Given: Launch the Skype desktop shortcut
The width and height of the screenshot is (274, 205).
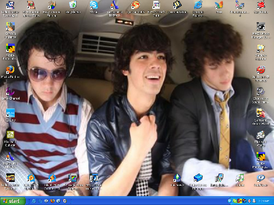Looking at the screenshot, I should click(x=94, y=5).
